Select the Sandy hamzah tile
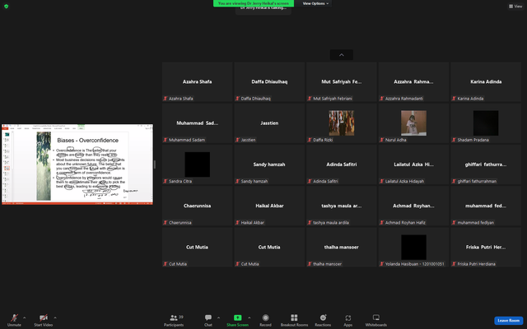Viewport: 527px width, 329px height. coord(269,164)
